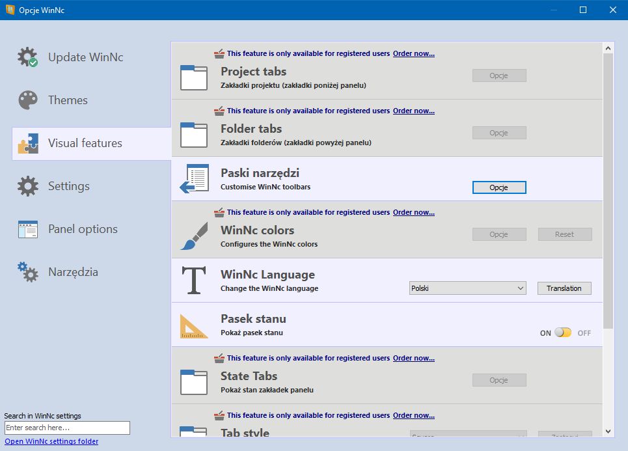Screen dimensions: 628x451
Task: Click the basket icon above Tab style
Action: click(219, 415)
